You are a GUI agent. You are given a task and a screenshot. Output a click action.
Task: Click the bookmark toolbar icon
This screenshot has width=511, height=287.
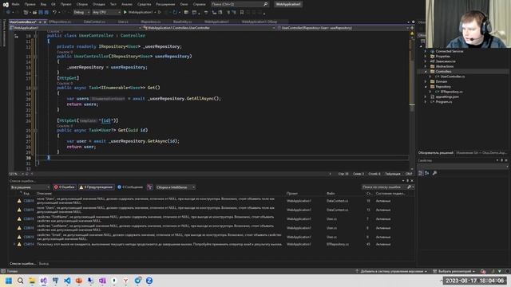click(x=242, y=12)
